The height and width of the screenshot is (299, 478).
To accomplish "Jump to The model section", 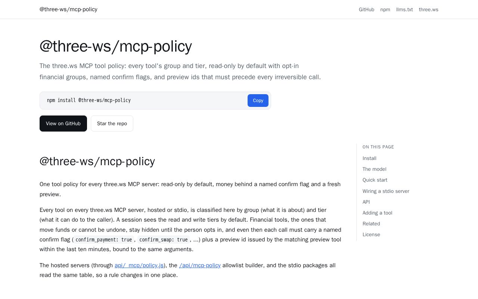I will pyautogui.click(x=374, y=169).
